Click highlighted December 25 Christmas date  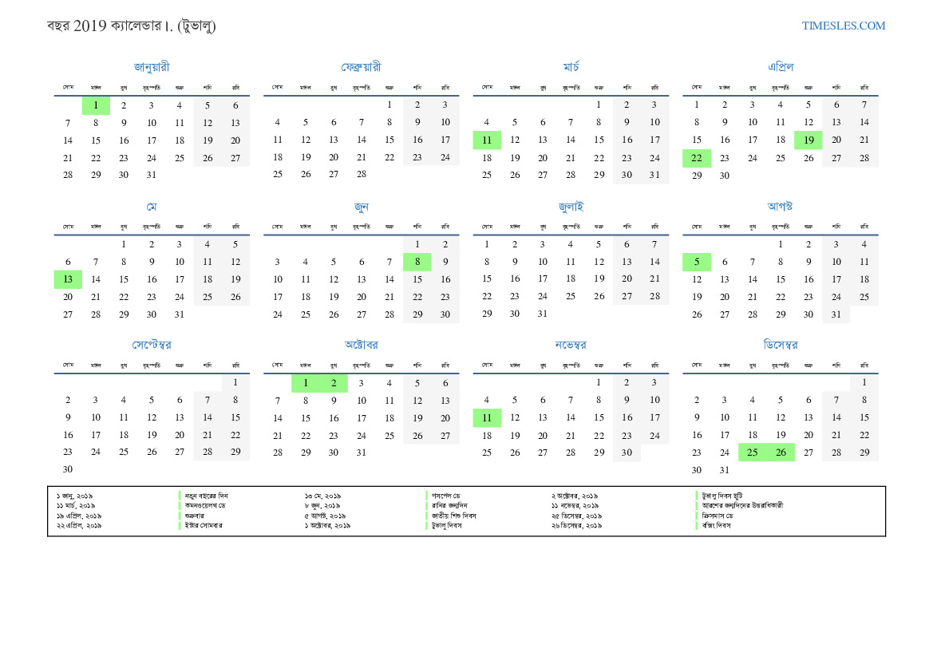tap(753, 453)
